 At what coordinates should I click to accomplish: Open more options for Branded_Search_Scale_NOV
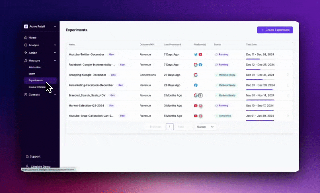(x=288, y=95)
